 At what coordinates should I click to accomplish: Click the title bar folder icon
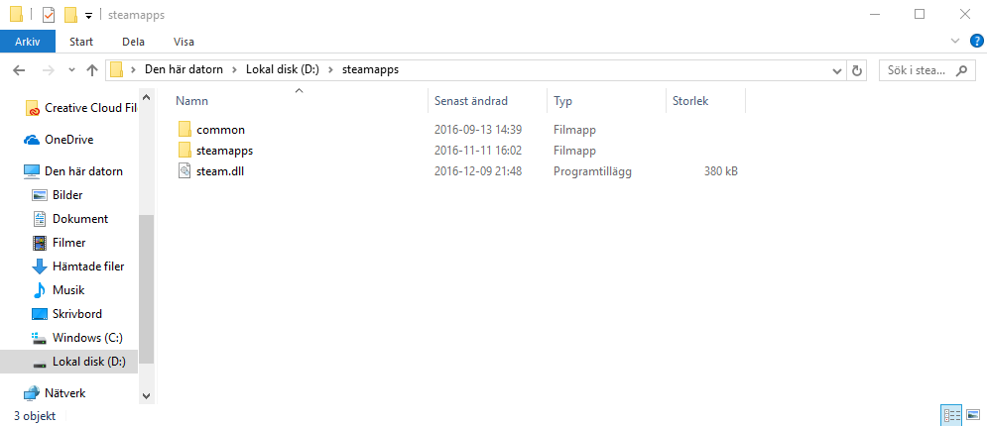click(x=16, y=15)
